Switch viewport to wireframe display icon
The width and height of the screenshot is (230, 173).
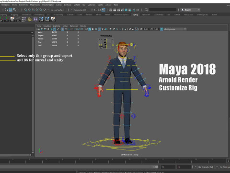pos(87,29)
